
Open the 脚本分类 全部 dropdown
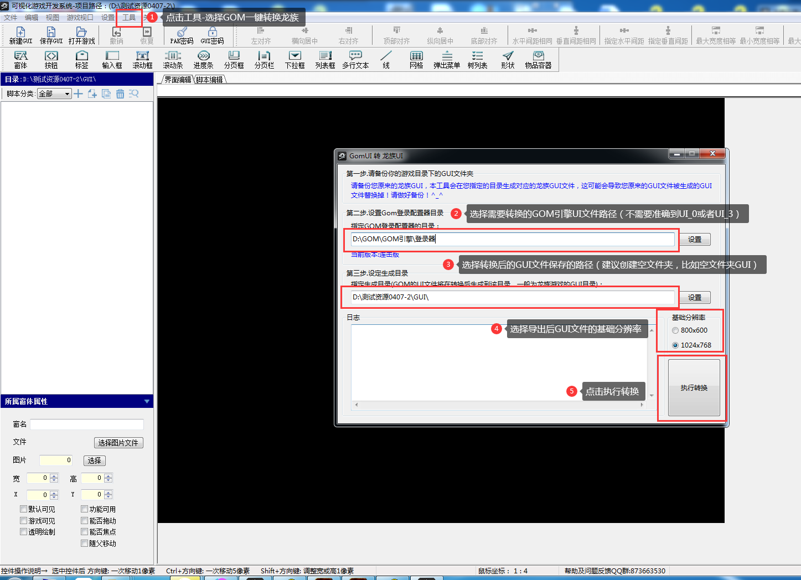54,94
